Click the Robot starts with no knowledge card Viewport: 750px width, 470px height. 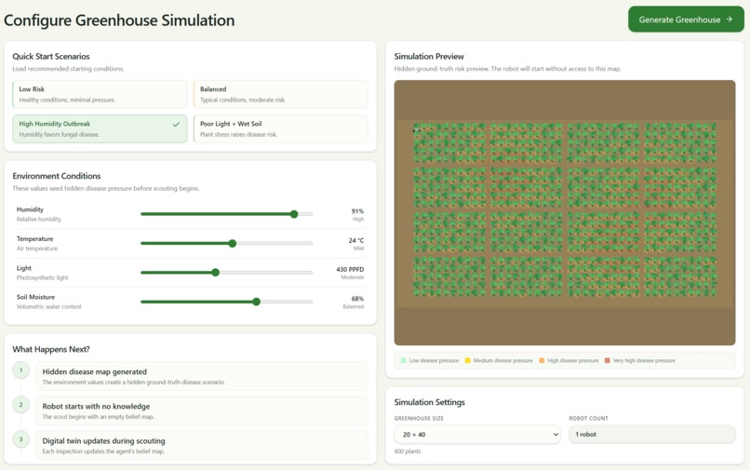pyautogui.click(x=202, y=410)
